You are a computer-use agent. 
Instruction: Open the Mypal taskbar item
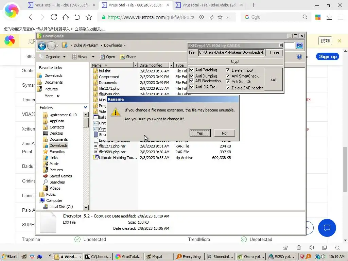click(x=159, y=257)
